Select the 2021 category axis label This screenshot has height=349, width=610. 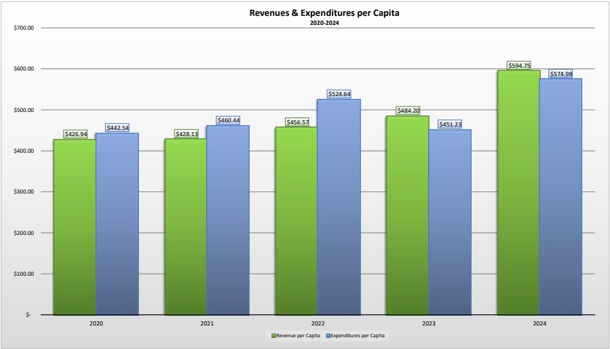click(x=207, y=323)
